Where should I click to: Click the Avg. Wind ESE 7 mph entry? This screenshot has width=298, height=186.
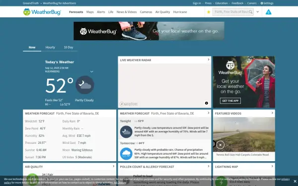(76, 136)
